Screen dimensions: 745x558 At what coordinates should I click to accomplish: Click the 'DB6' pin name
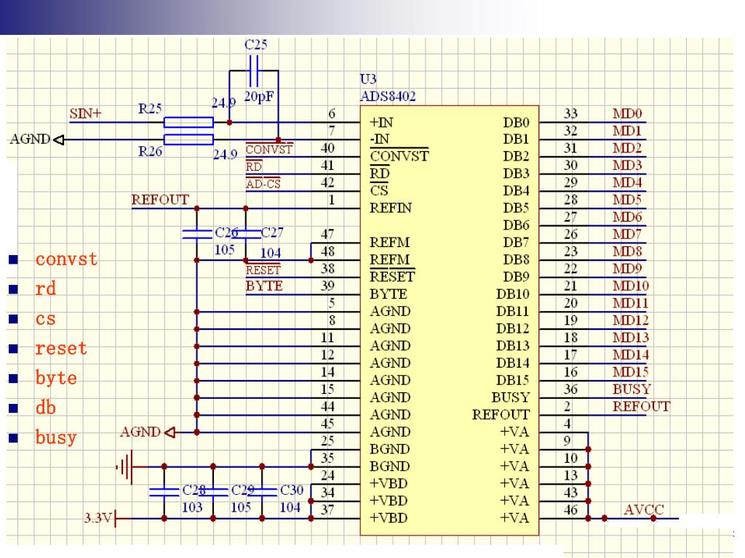point(516,226)
